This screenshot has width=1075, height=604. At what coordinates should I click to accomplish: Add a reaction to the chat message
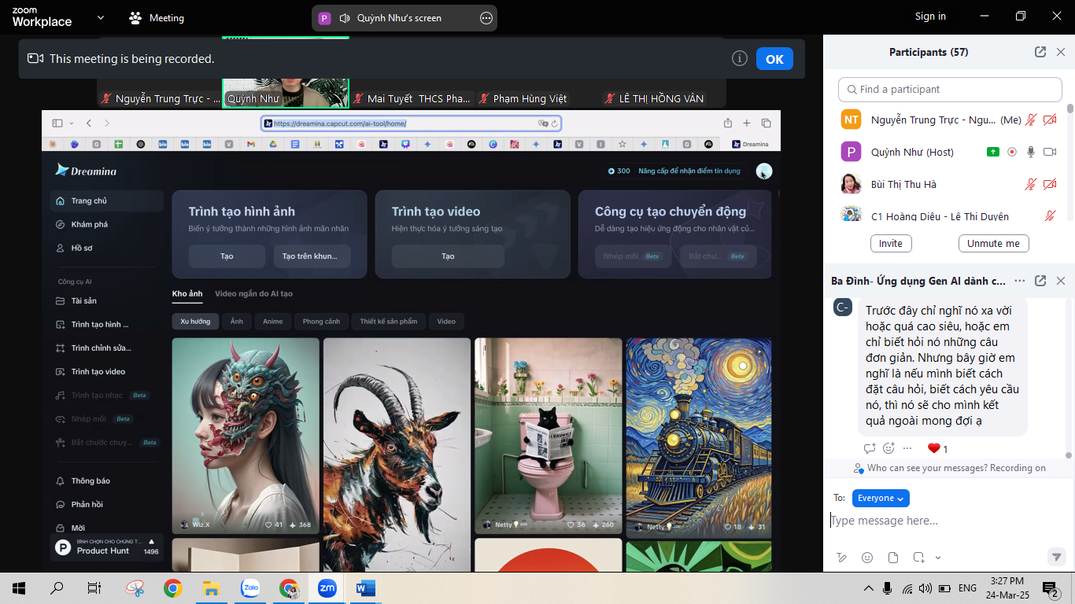(888, 448)
